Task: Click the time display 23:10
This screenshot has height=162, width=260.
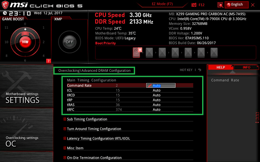Action: pos(20,13)
